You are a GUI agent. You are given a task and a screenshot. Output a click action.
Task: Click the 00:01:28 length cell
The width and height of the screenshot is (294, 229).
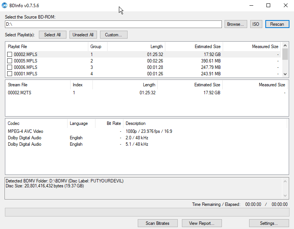[155, 67]
